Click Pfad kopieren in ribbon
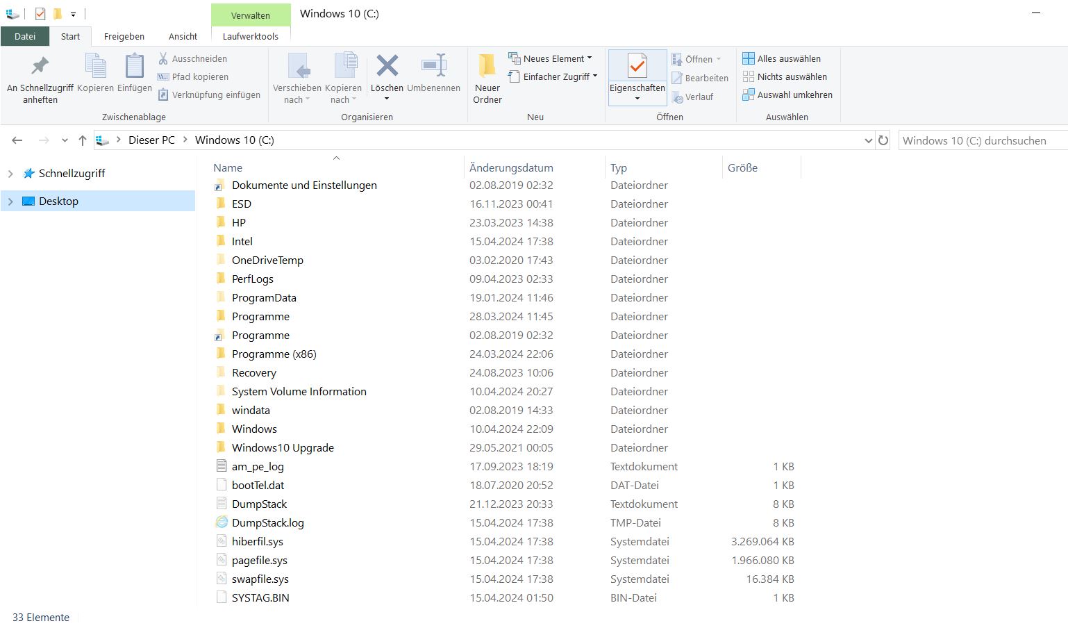Image resolution: width=1068 pixels, height=628 pixels. 192,76
